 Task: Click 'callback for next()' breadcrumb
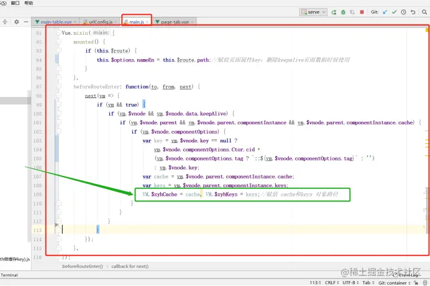130,266
